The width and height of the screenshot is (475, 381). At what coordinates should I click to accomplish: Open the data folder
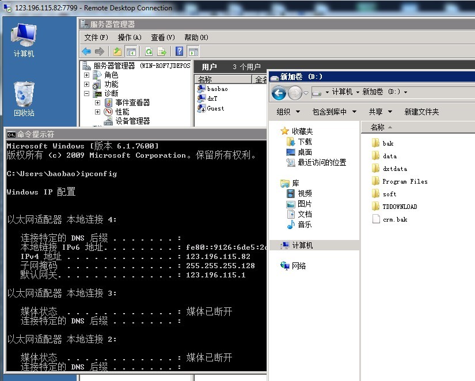tap(384, 155)
